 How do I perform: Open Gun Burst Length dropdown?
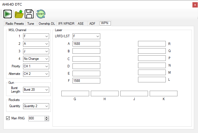point(36,90)
